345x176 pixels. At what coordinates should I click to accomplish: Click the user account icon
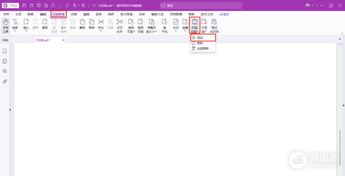tap(308, 6)
